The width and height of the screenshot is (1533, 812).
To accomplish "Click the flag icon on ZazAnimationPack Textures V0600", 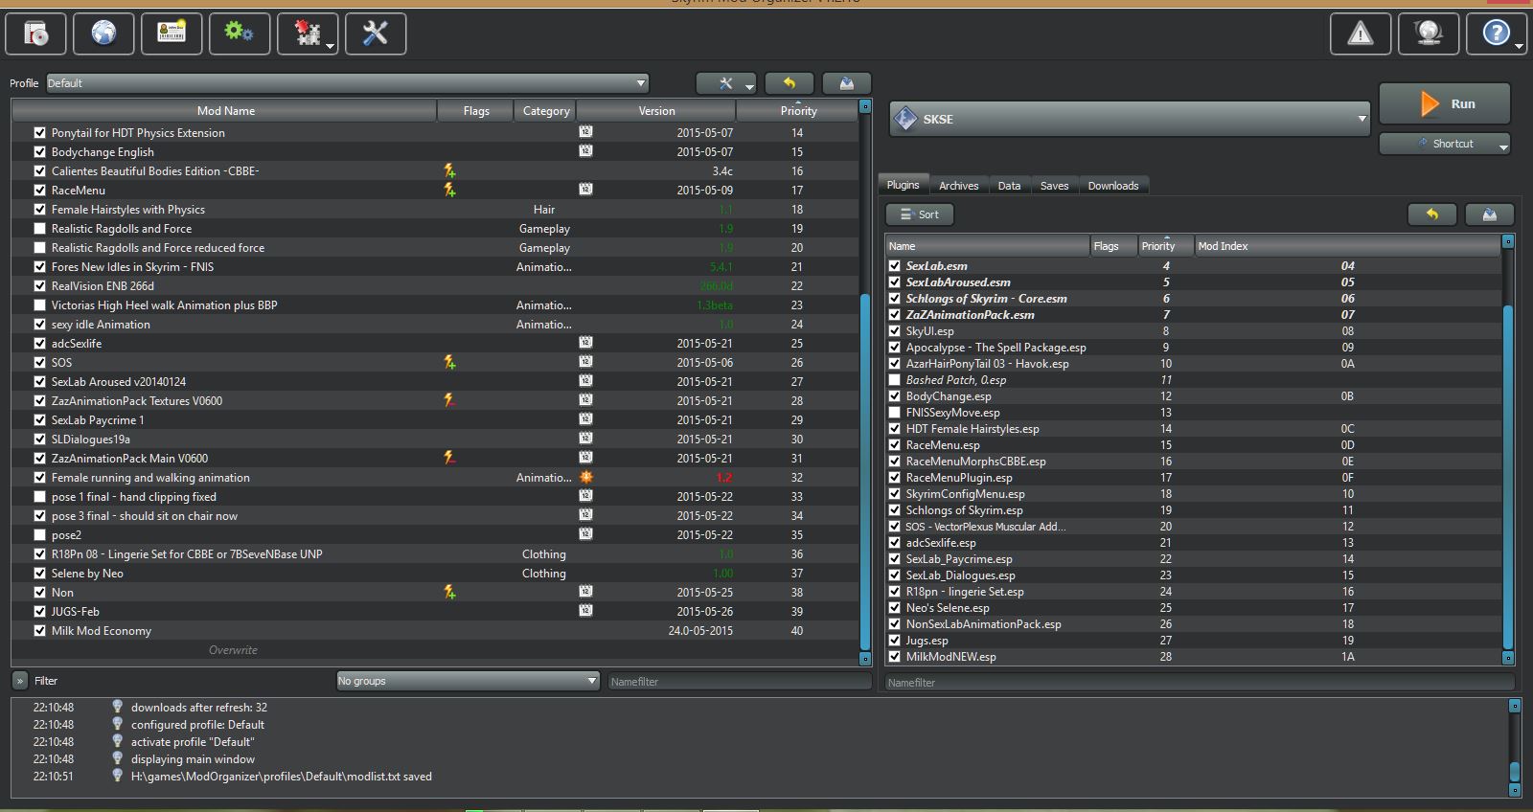I will (449, 401).
